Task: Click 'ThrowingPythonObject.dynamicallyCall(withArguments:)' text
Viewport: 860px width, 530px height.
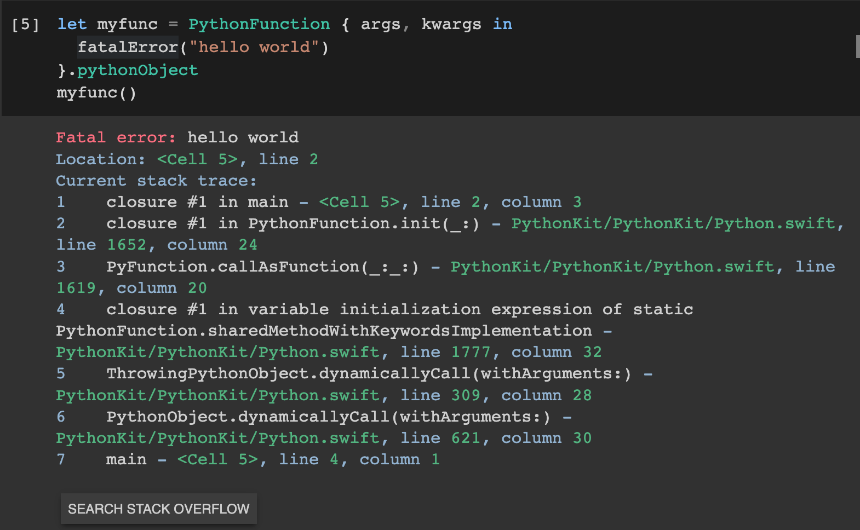Action: 369,373
